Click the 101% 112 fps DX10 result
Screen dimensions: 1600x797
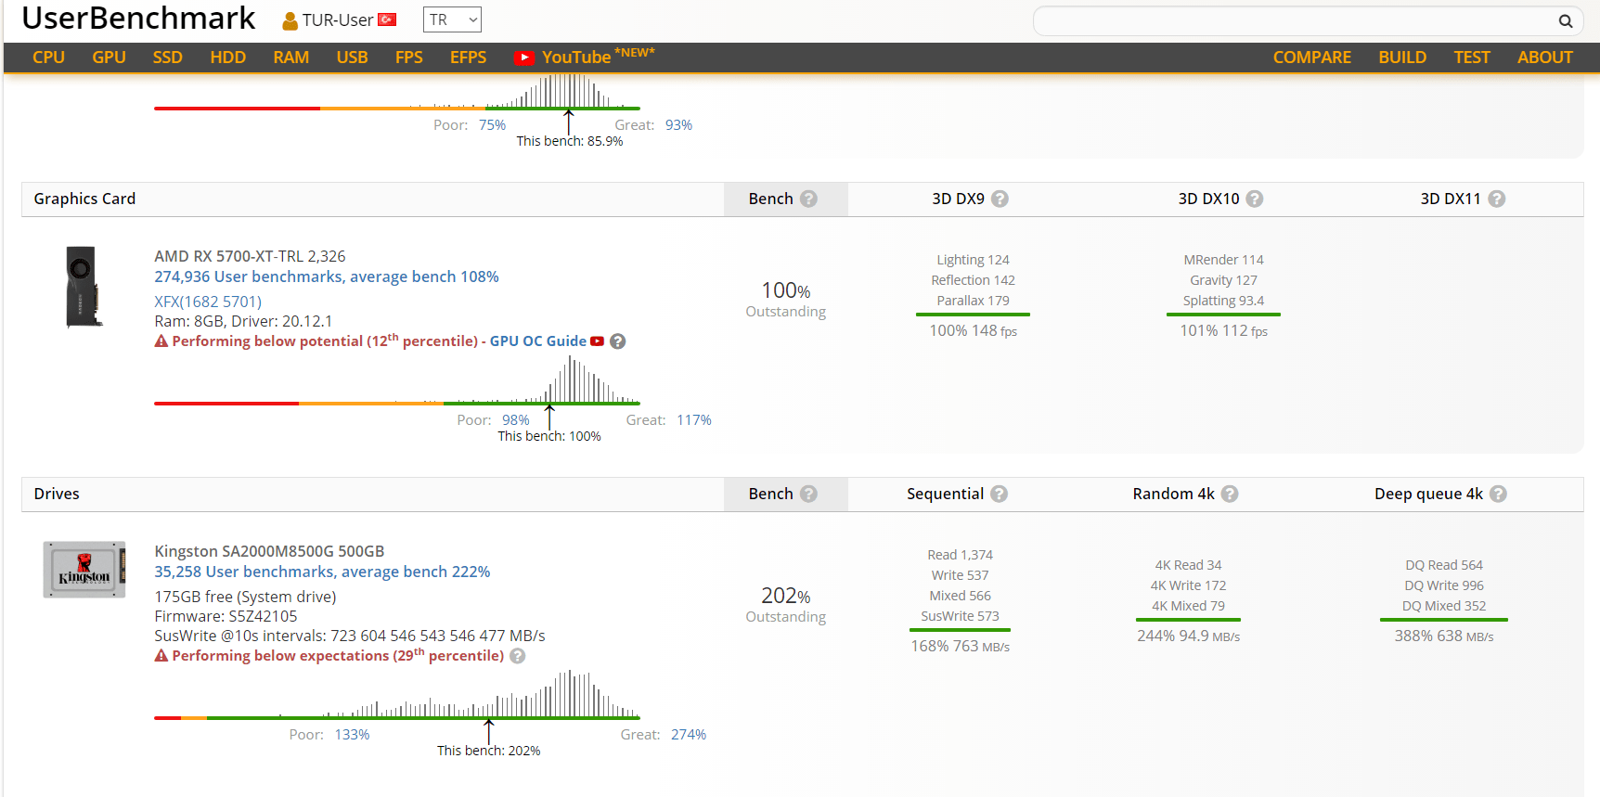(x=1224, y=331)
